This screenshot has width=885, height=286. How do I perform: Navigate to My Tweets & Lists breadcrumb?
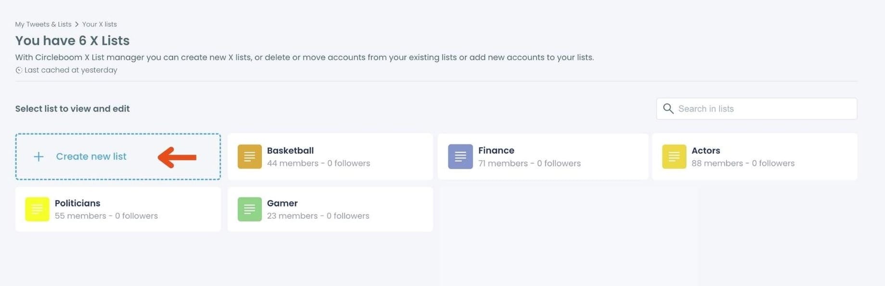pos(43,24)
